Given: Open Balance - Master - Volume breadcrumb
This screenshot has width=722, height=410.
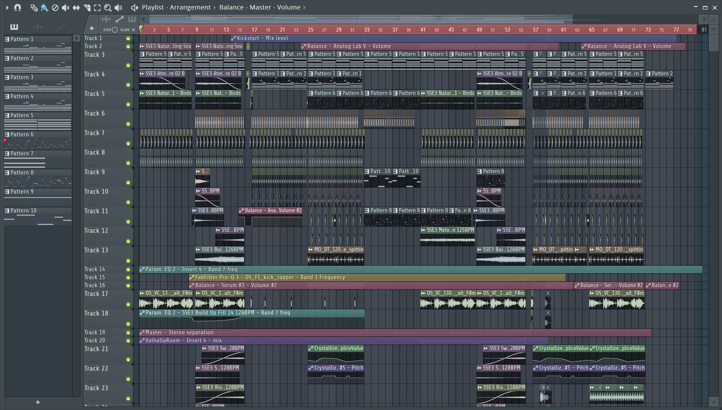Looking at the screenshot, I should 260,7.
